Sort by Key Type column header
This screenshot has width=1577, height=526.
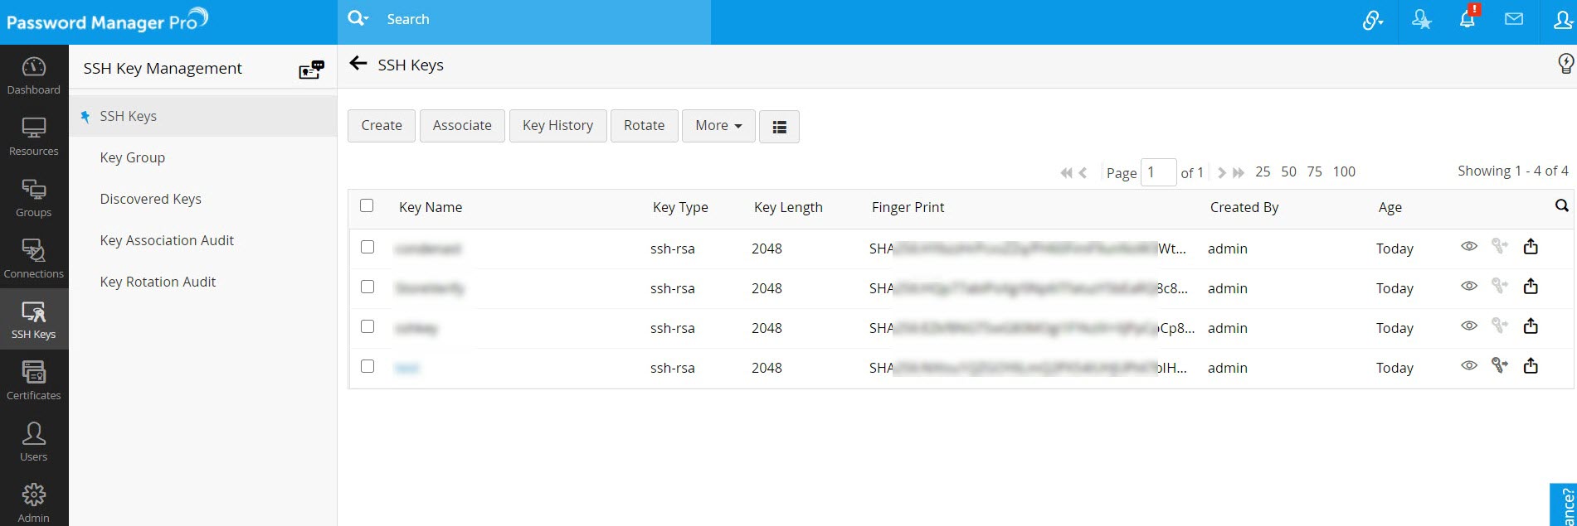[680, 207]
